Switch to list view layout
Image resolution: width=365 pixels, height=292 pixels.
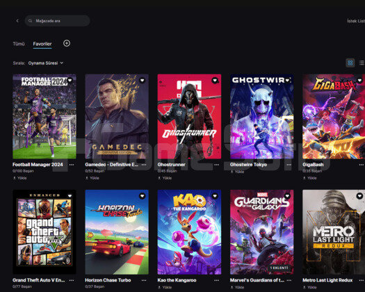click(x=362, y=63)
